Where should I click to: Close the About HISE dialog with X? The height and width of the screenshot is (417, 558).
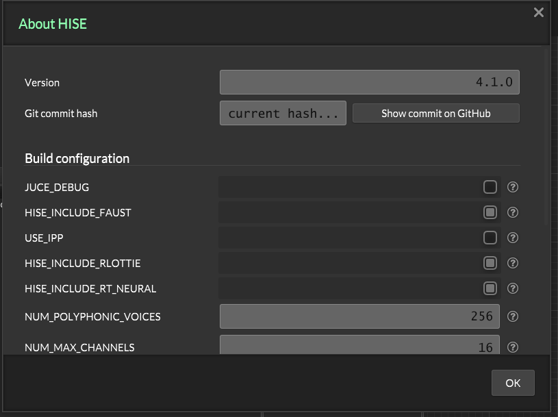point(539,12)
